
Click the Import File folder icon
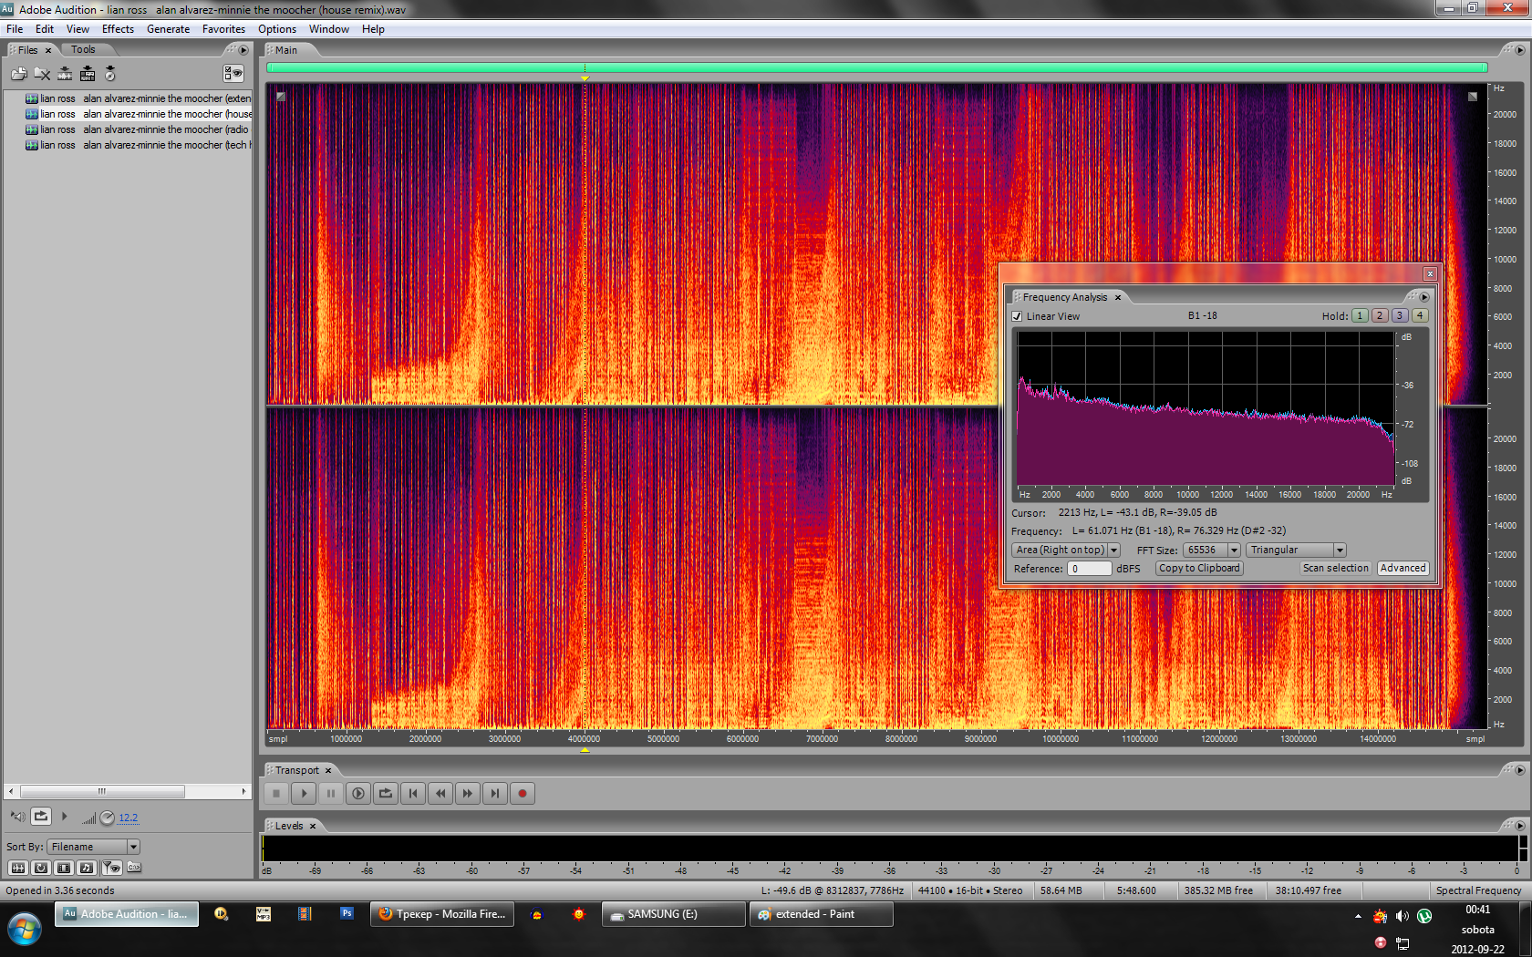point(18,74)
